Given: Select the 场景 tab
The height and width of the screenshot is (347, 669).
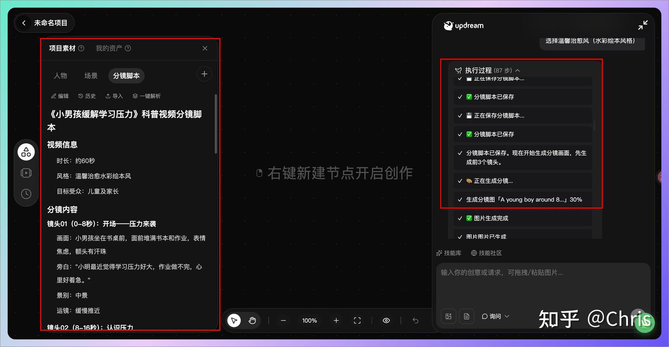Looking at the screenshot, I should [91, 76].
